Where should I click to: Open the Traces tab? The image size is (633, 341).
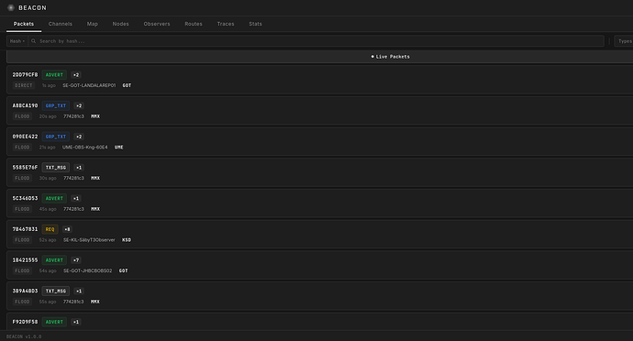tap(226, 24)
